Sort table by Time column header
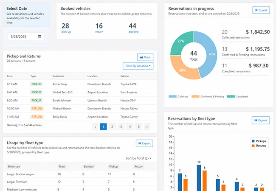Image resolution: width=276 pixels, height=191 pixels. pos(9,76)
